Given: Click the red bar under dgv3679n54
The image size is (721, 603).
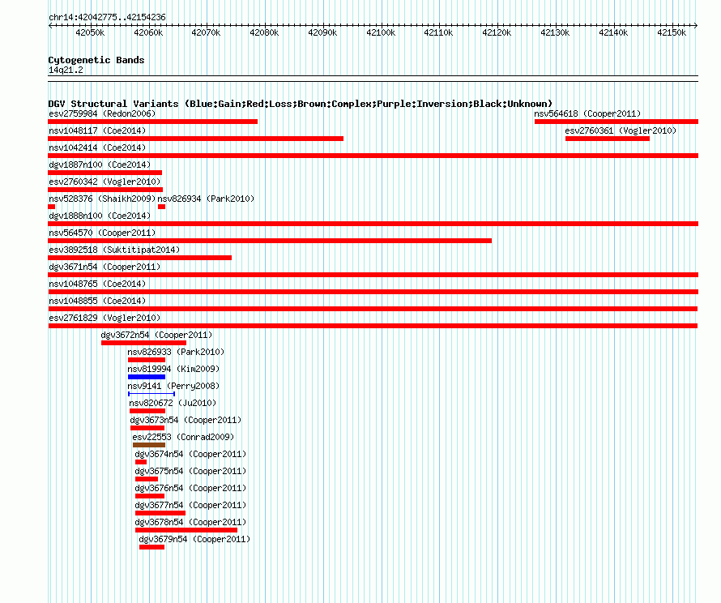Looking at the screenshot, I should (151, 547).
